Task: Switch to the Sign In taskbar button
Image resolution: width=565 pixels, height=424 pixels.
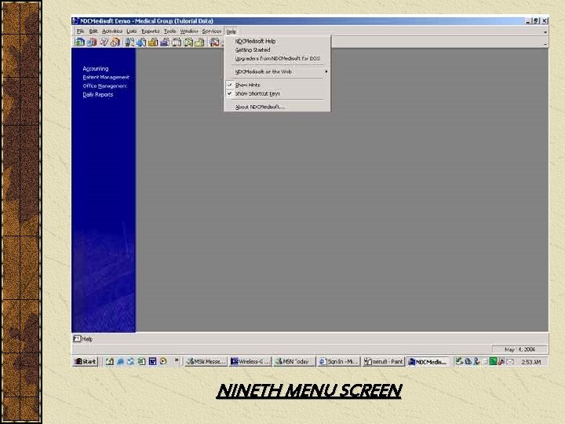Action: click(339, 361)
